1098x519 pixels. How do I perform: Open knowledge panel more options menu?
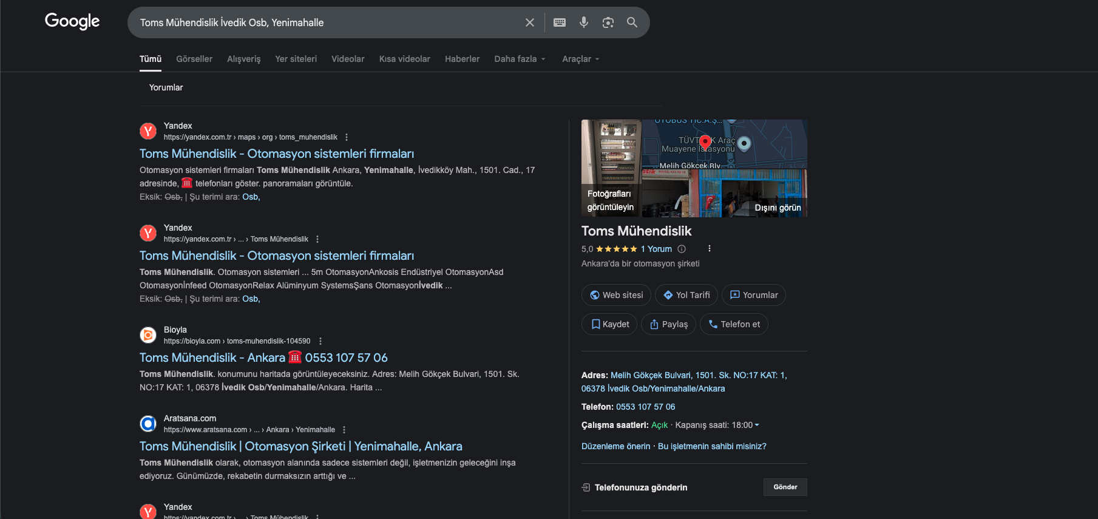pos(709,248)
